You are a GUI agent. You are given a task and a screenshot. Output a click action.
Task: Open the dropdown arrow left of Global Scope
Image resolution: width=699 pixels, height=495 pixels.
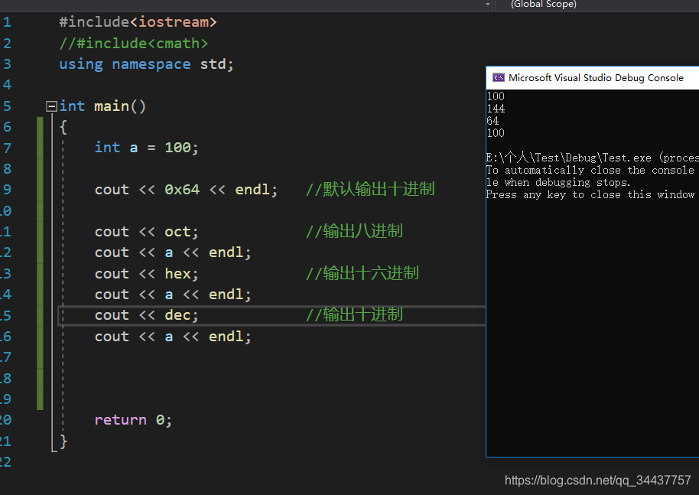(488, 5)
